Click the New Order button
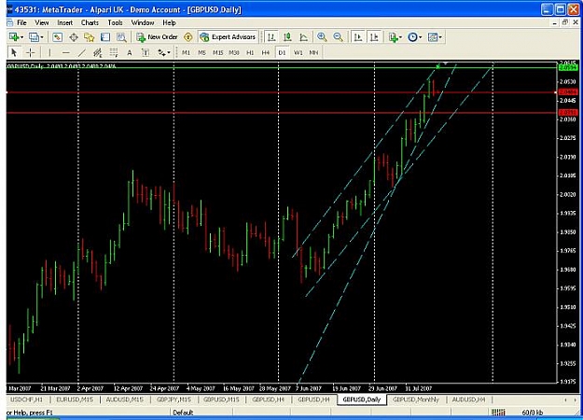 click(157, 37)
